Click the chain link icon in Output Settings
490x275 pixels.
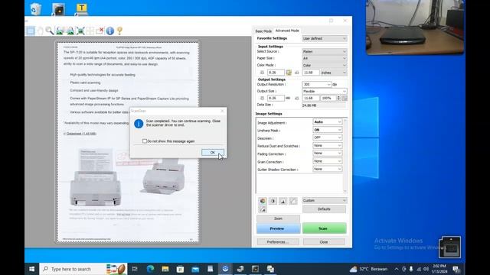[x=288, y=99]
